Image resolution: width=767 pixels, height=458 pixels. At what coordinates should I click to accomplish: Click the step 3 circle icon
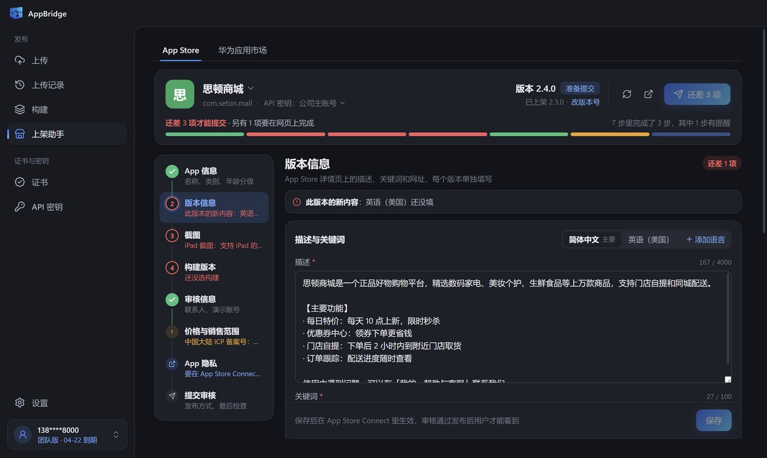pos(172,236)
